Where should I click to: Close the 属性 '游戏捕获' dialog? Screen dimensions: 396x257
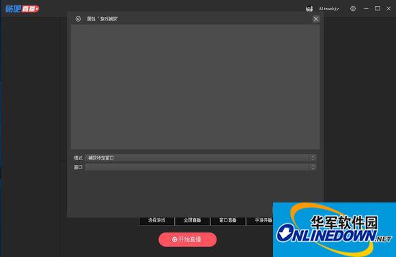point(315,19)
